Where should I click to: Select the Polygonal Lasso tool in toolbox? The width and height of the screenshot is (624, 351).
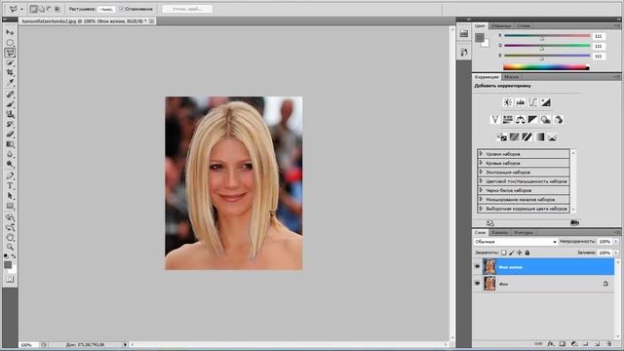point(10,53)
